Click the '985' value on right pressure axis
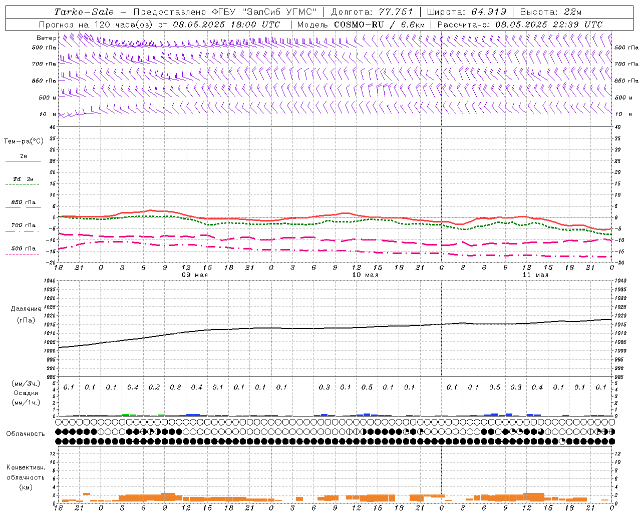Image resolution: width=641 pixels, height=512 pixels. point(620,377)
